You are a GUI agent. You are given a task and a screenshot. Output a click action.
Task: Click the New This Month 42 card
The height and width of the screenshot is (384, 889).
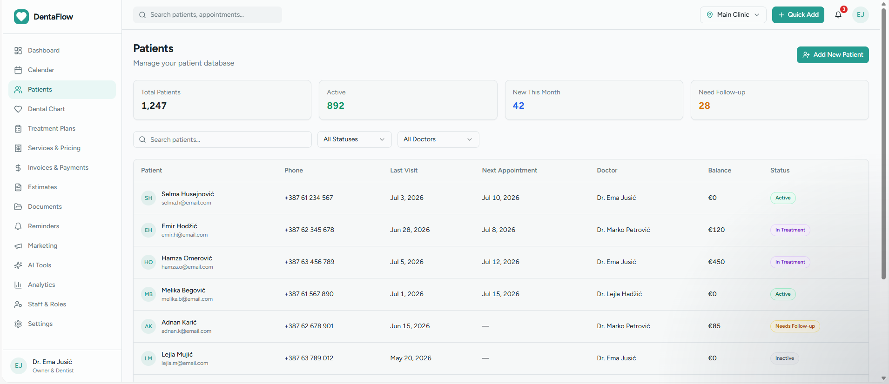tap(594, 100)
